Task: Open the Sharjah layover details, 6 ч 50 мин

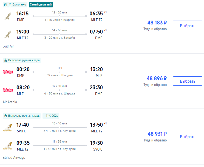Action: click(x=59, y=94)
